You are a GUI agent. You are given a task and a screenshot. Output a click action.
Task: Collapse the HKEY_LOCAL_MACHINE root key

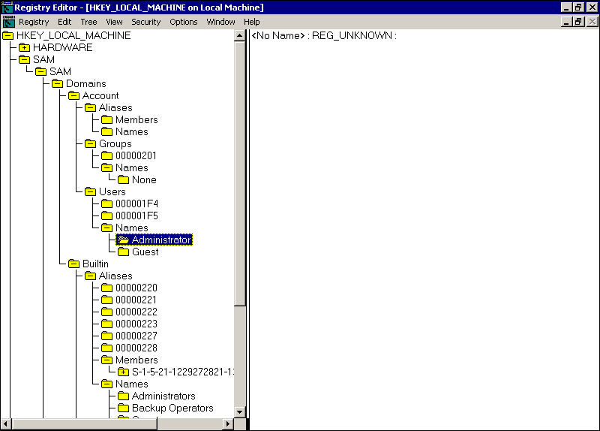[x=8, y=35]
